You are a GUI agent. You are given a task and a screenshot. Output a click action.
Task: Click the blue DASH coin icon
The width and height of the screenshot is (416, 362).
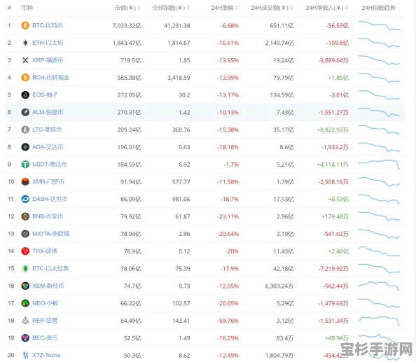click(x=25, y=199)
